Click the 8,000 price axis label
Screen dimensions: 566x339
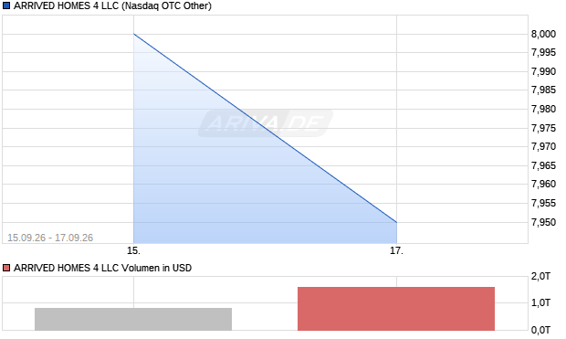(x=543, y=34)
